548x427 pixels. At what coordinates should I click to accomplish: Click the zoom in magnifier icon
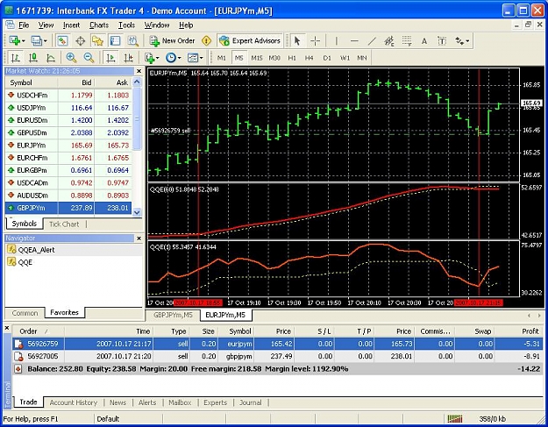point(71,58)
